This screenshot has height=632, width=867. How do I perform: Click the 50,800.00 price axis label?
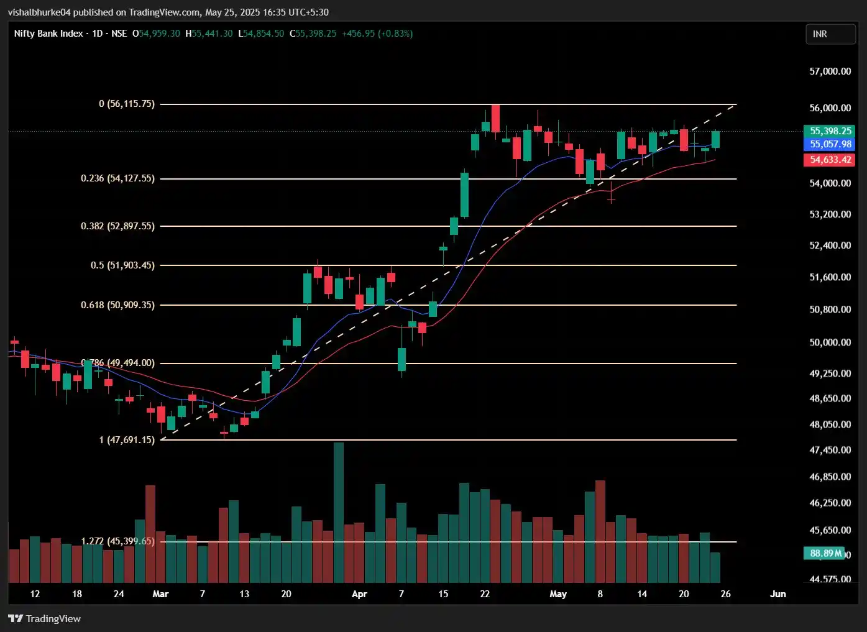tap(830, 309)
